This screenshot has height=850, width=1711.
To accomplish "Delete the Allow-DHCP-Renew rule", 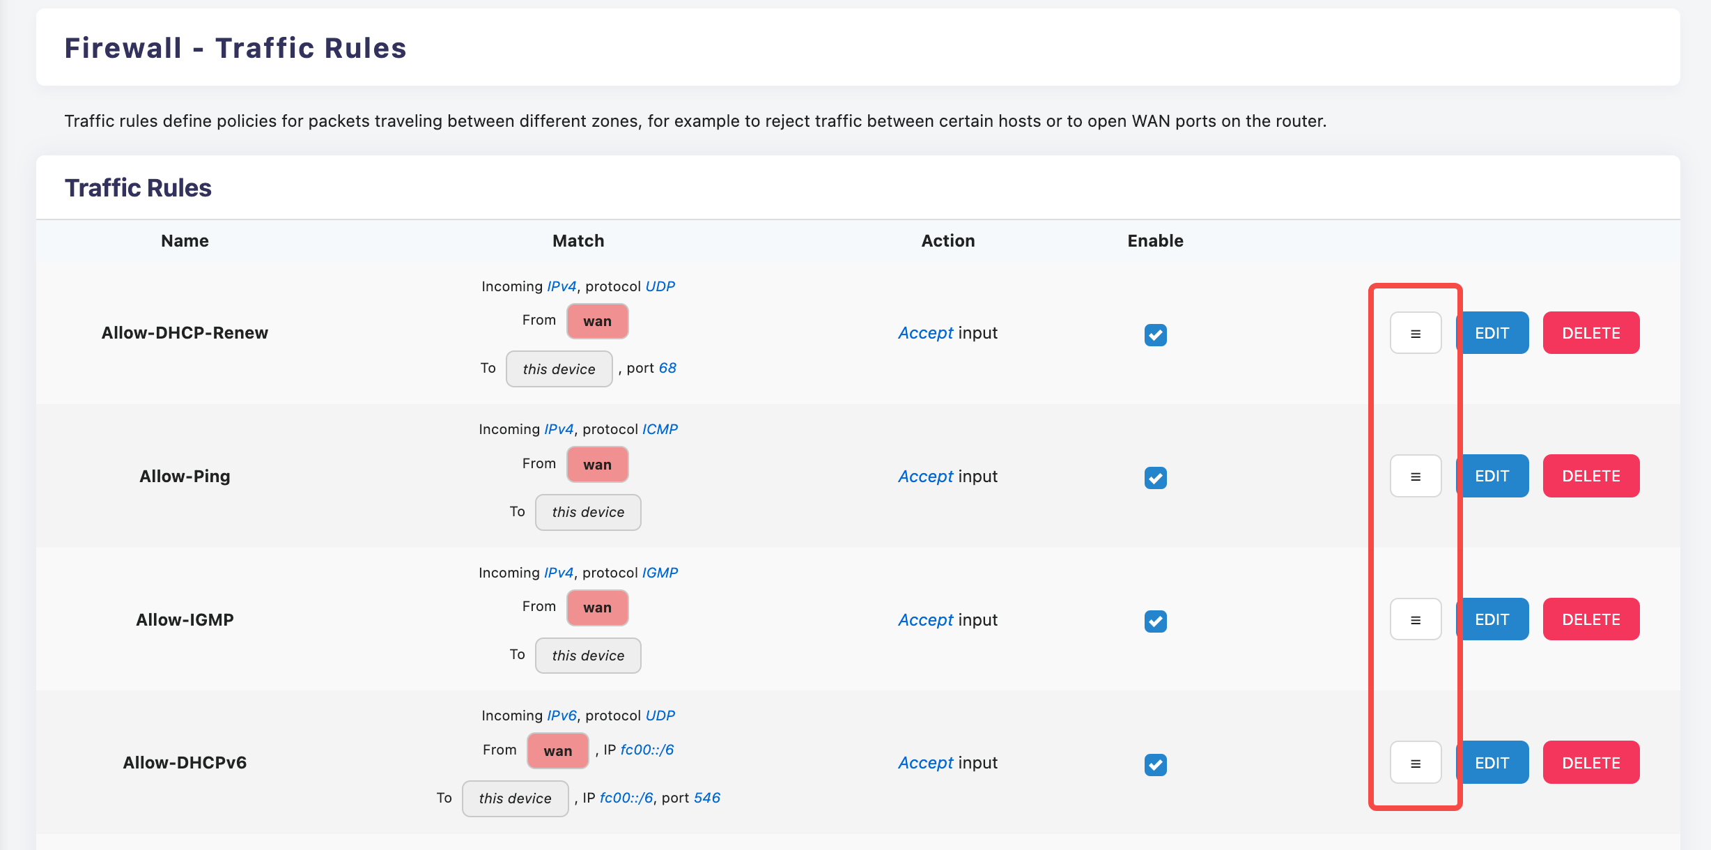I will (x=1590, y=333).
